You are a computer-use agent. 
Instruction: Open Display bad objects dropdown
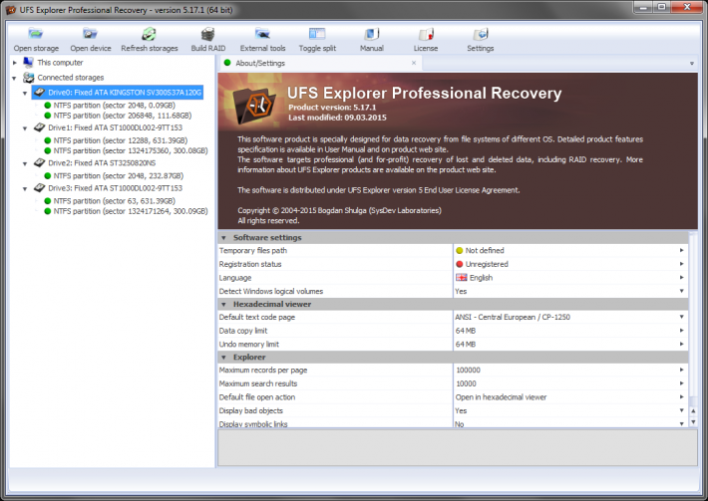coord(682,410)
